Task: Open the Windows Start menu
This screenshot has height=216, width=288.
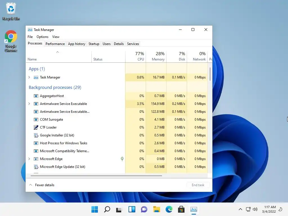Action: click(95, 209)
